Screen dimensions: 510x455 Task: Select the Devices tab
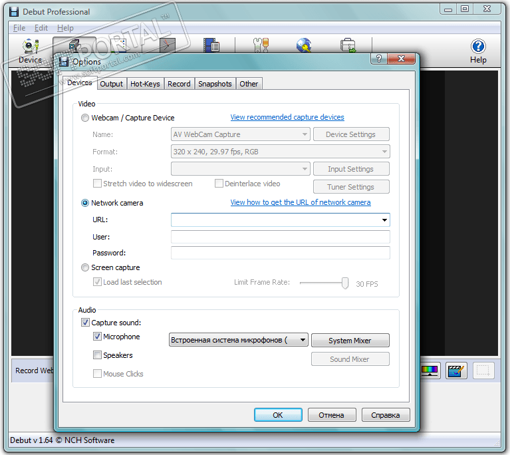pyautogui.click(x=80, y=82)
